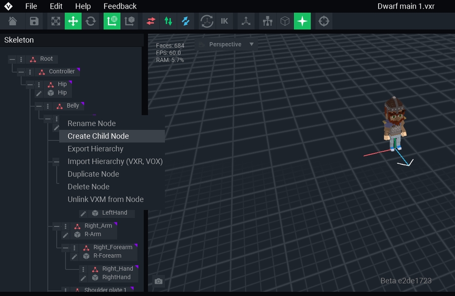Collapse the Right_Arm node
This screenshot has width=455, height=296.
(57, 226)
